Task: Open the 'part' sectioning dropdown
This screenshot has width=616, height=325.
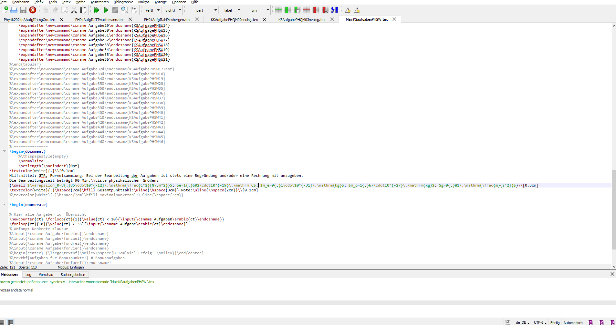Action: [x=206, y=10]
